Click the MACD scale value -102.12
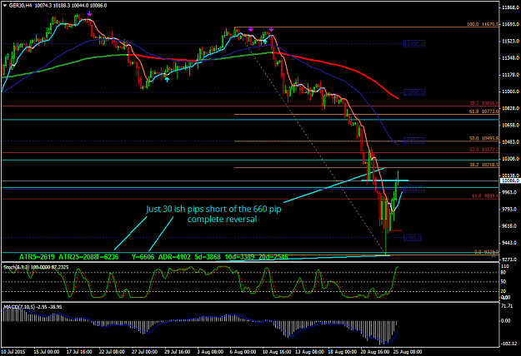 point(510,344)
